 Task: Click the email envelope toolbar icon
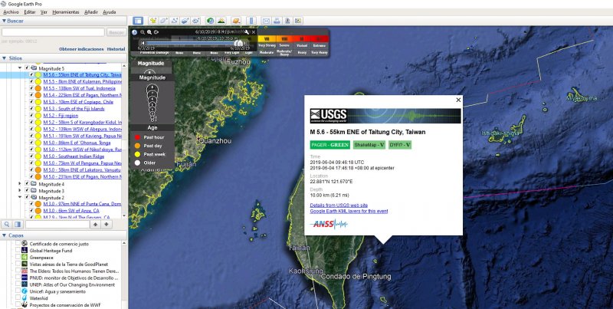pyautogui.click(x=266, y=21)
